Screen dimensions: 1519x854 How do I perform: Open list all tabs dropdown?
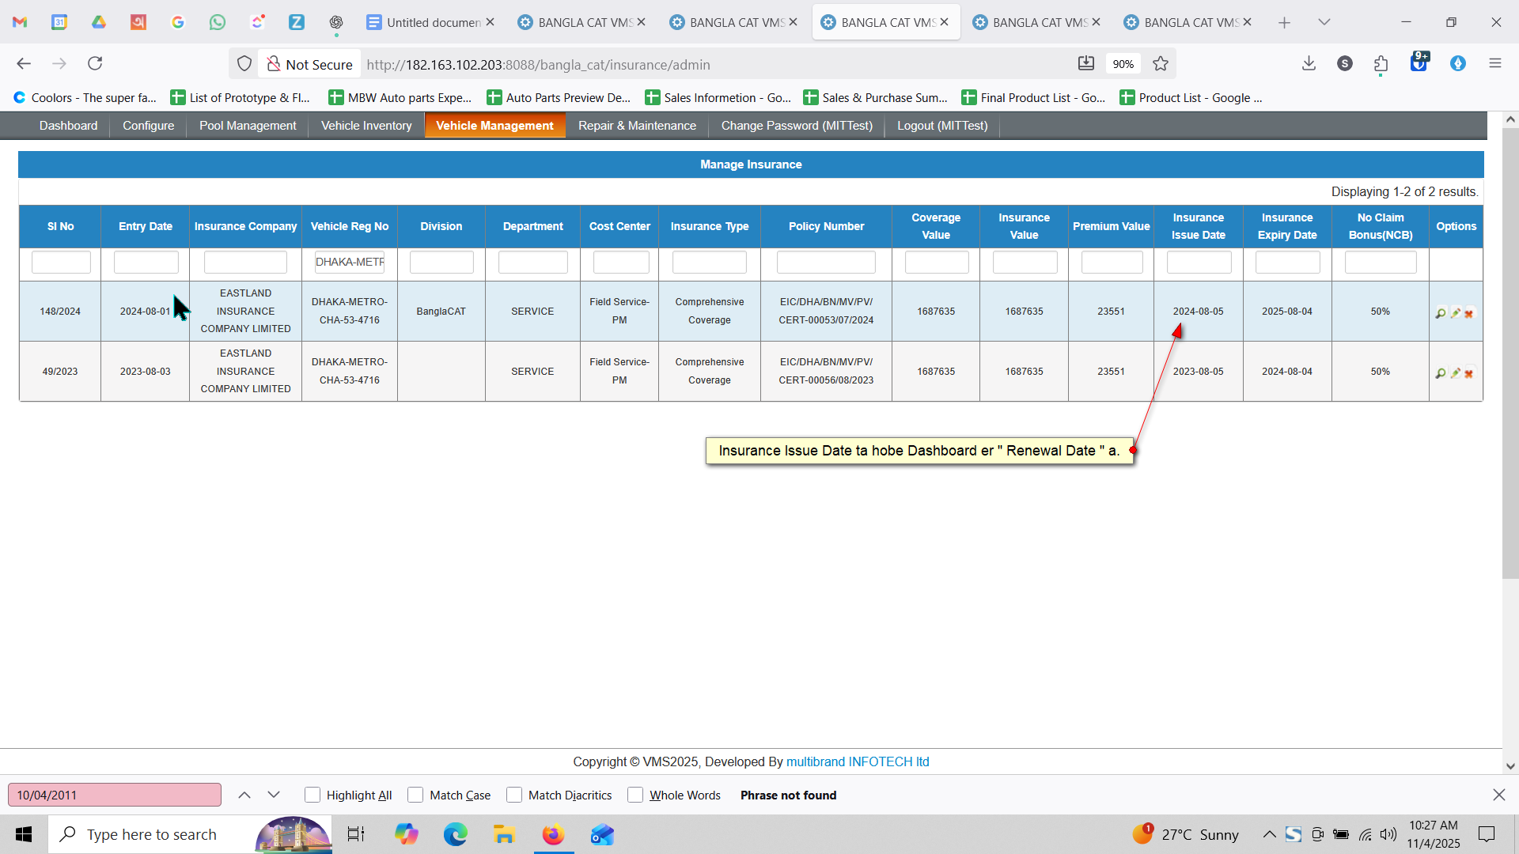point(1324,22)
